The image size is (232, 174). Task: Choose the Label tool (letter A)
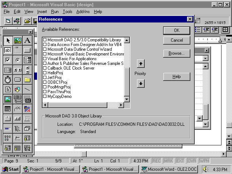[27, 41]
